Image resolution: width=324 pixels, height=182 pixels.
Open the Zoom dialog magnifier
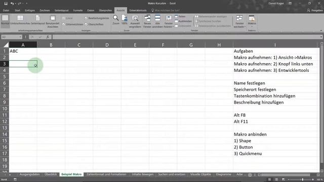click(x=116, y=20)
